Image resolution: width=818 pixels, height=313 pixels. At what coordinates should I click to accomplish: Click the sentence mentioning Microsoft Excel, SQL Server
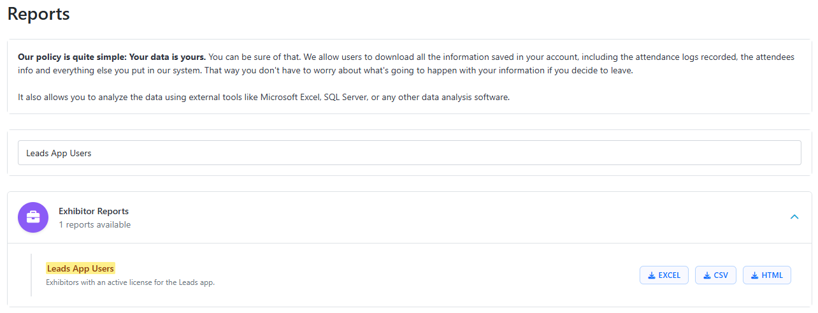pos(264,98)
